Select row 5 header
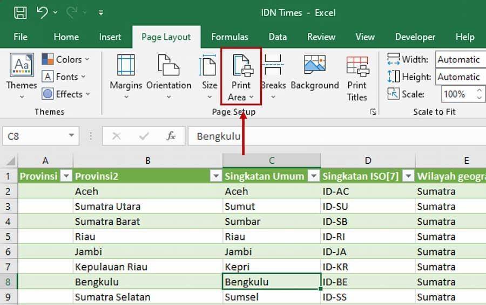Image resolution: width=486 pixels, height=305 pixels. click(x=8, y=237)
